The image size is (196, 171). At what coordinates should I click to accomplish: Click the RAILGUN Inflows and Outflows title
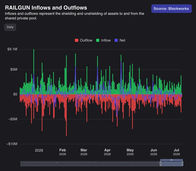[46, 7]
